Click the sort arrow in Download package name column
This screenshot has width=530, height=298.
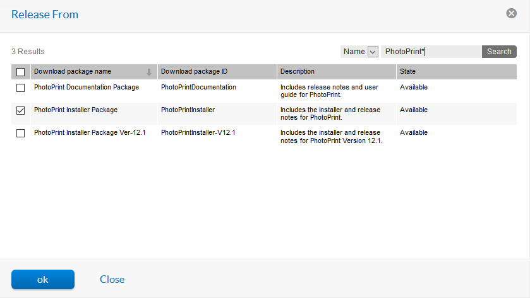click(149, 72)
